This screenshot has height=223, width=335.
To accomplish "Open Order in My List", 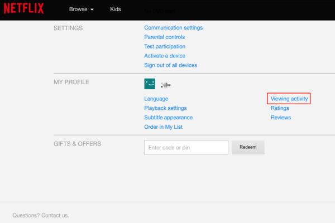I will pos(163,127).
